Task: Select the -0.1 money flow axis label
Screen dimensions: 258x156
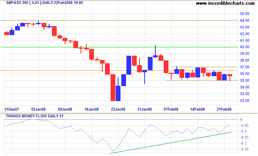Action: point(243,132)
